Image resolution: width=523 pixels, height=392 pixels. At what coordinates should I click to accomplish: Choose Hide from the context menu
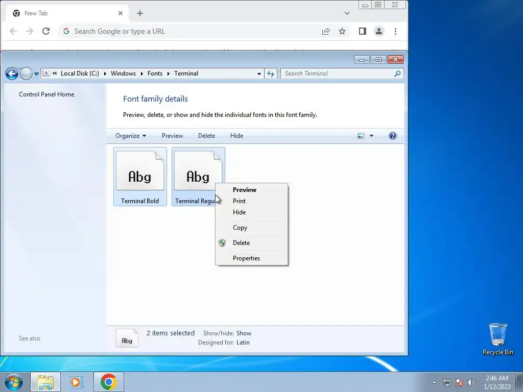point(239,212)
